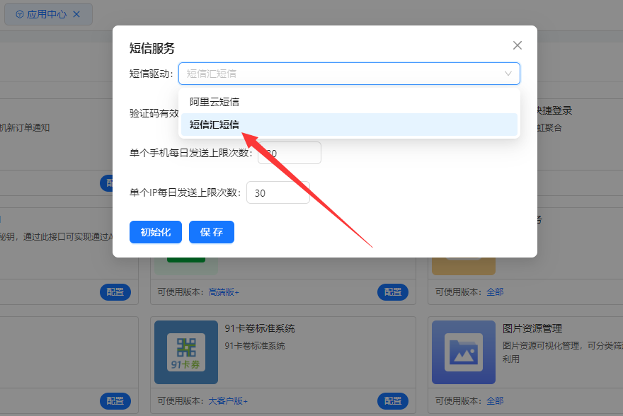Click 全部 link on 图片资源管理 card
This screenshot has width=623, height=416.
point(496,400)
